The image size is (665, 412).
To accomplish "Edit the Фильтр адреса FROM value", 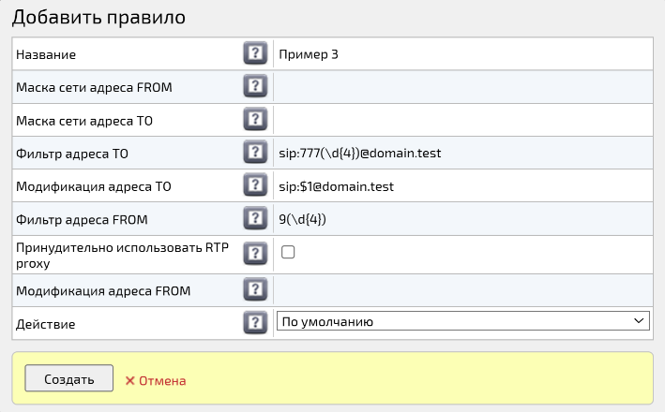I will pyautogui.click(x=463, y=219).
